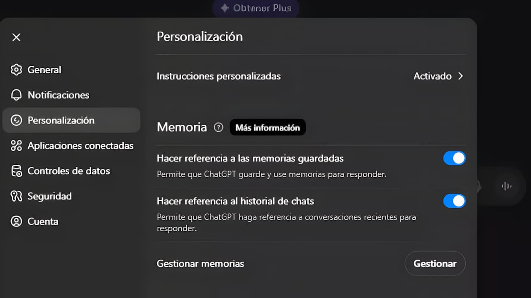Screen dimensions: 531x298
Task: Click the Seguridad key icon
Action: coord(16,196)
